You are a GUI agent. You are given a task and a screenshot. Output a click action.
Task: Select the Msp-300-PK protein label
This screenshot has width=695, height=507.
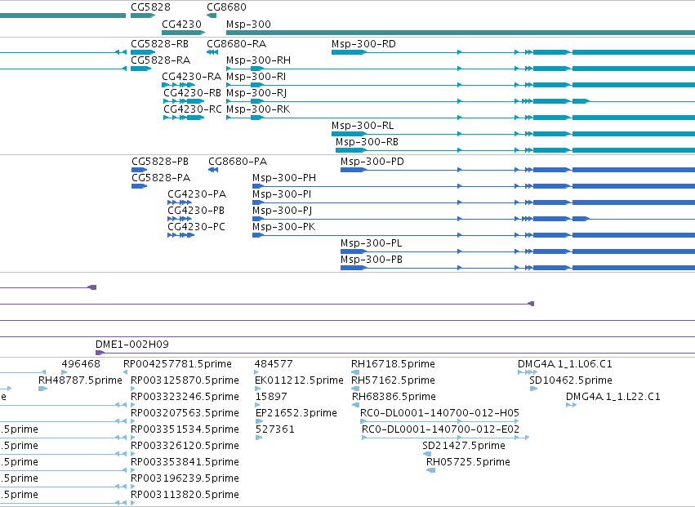(283, 227)
